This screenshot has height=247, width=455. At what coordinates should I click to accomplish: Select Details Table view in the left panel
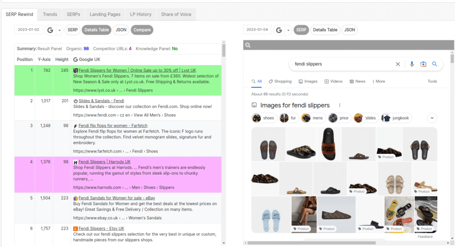96,30
